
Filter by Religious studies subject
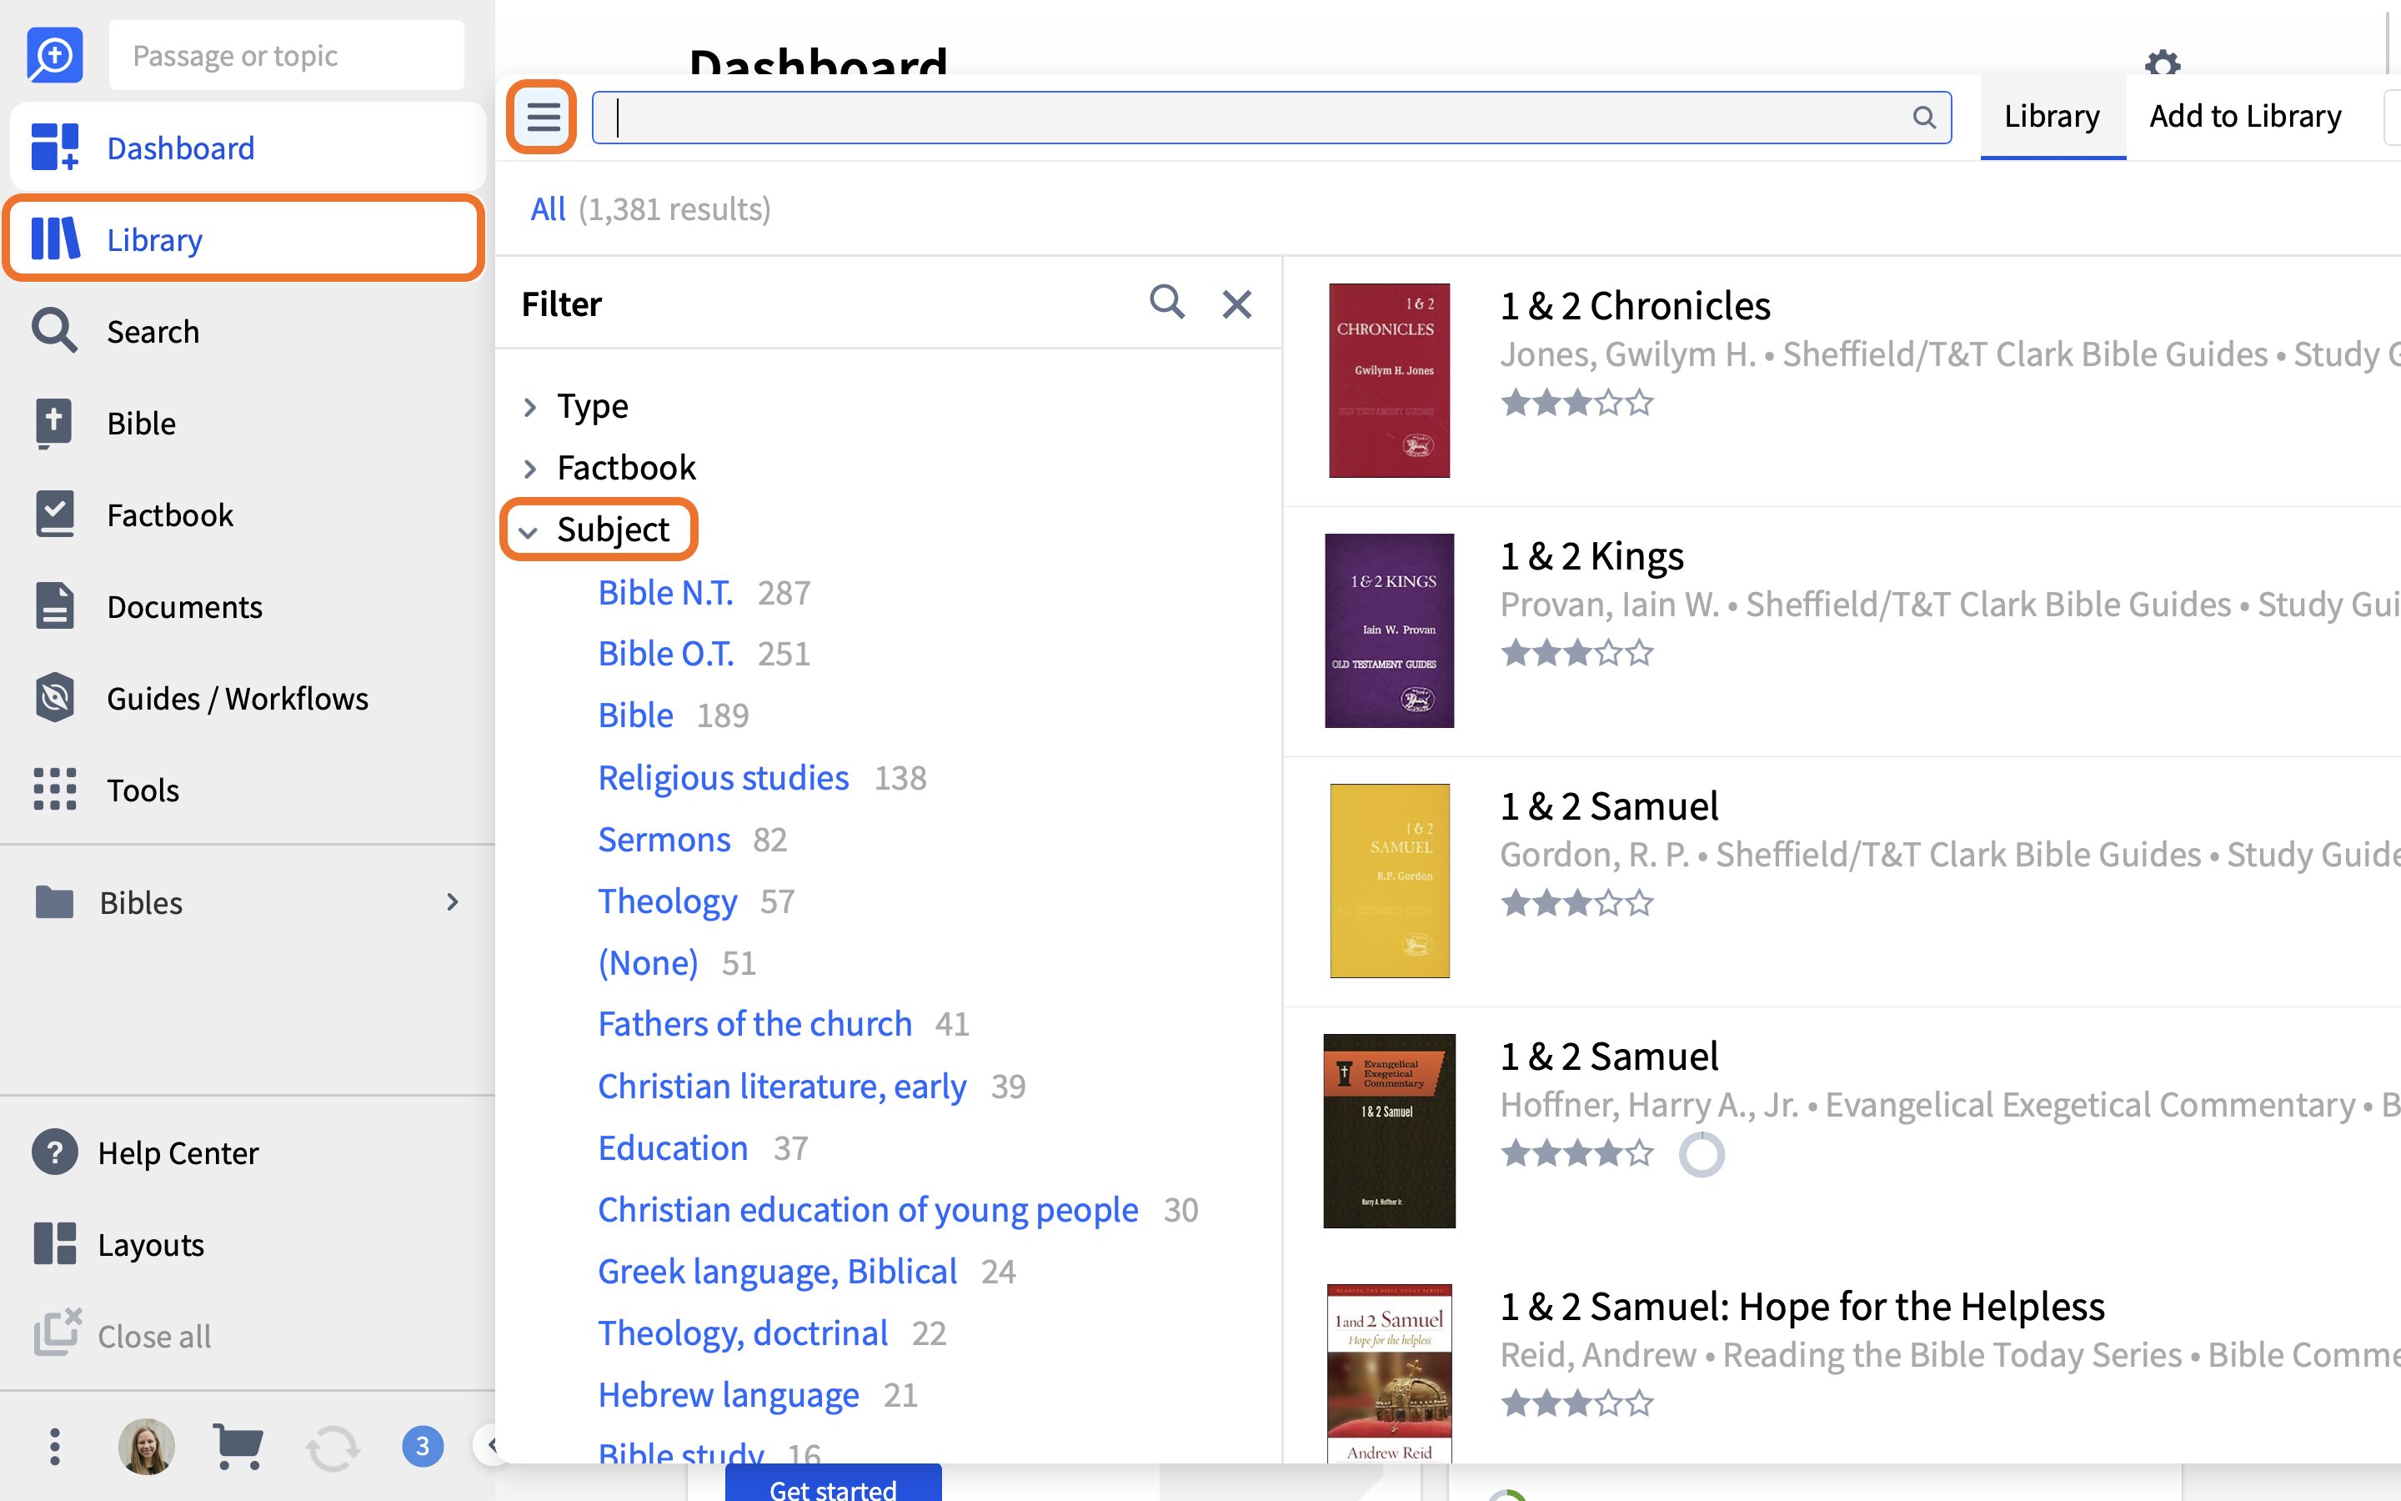tap(724, 777)
